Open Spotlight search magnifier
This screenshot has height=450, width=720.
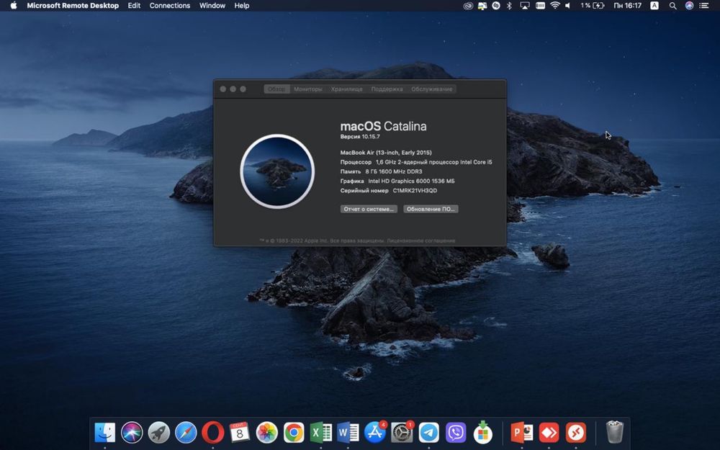click(672, 6)
